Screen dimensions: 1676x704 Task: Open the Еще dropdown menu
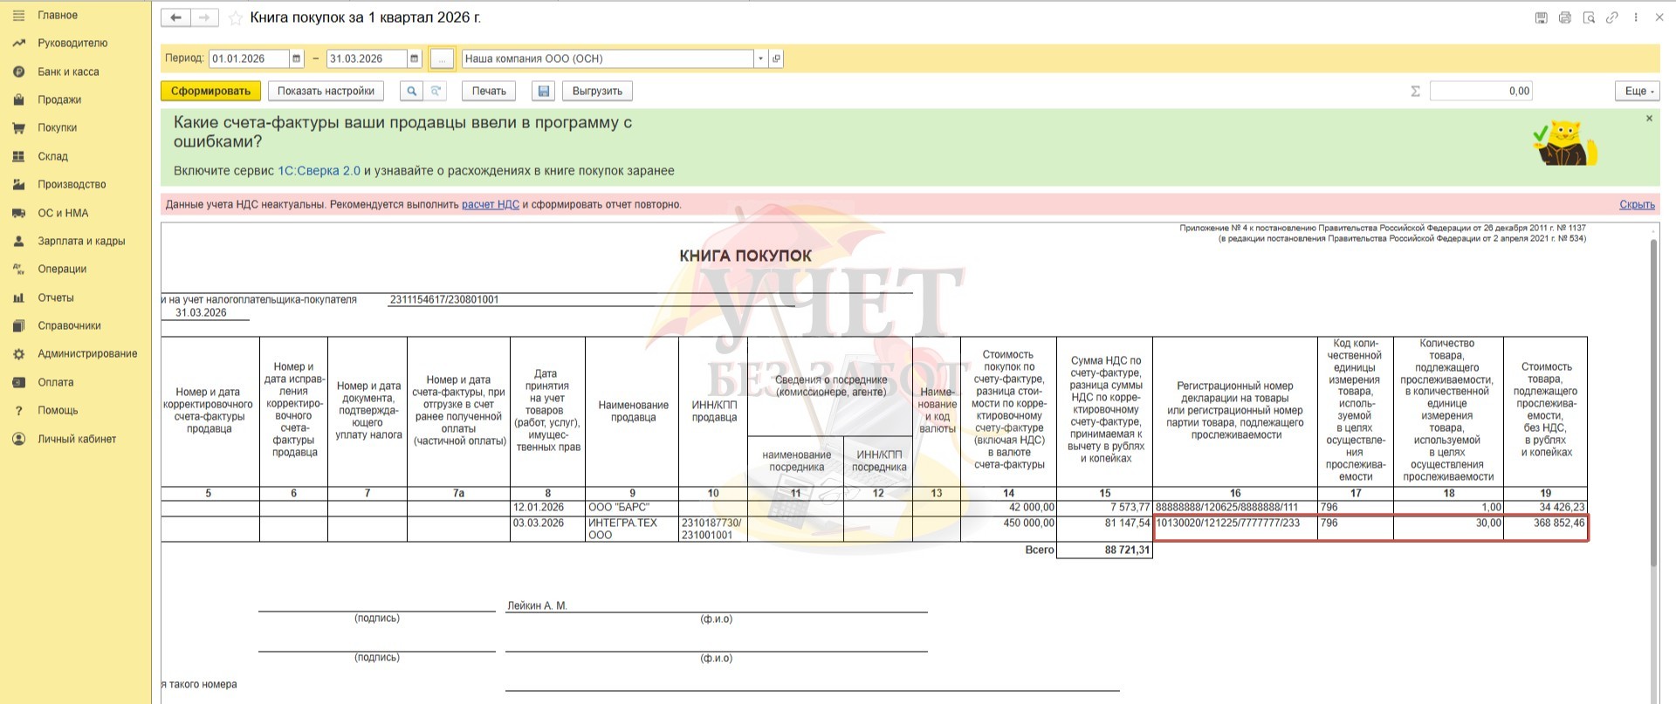coord(1637,91)
